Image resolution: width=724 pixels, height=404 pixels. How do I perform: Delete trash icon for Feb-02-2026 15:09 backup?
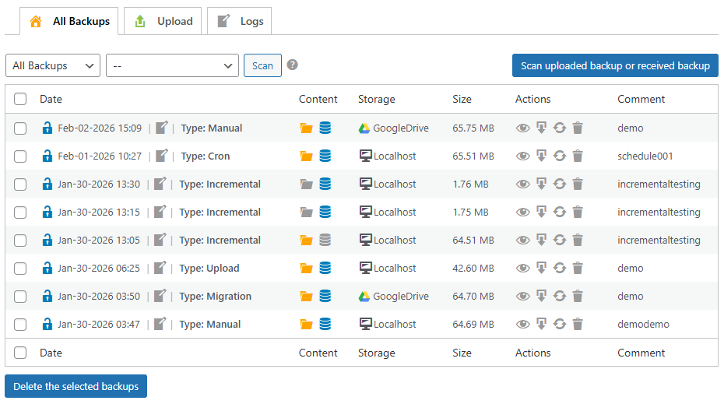pyautogui.click(x=578, y=128)
